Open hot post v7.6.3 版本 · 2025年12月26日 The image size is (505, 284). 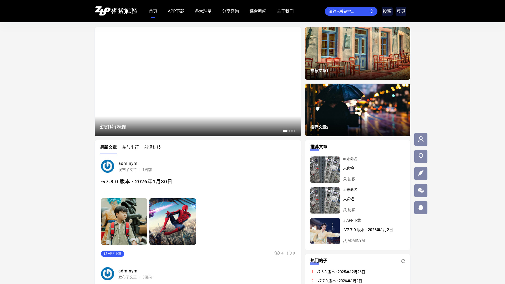341,272
